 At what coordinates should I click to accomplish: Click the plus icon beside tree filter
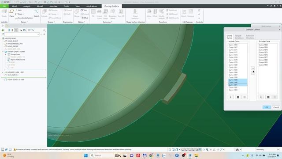(44, 34)
